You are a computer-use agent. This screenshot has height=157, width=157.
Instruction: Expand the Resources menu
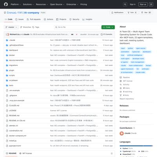click(42, 4)
